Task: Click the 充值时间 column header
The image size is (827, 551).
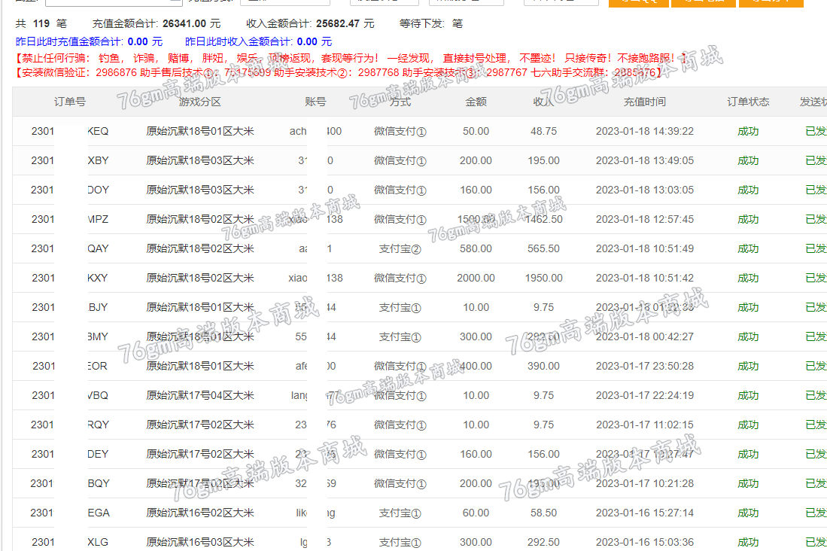Action: (x=644, y=102)
